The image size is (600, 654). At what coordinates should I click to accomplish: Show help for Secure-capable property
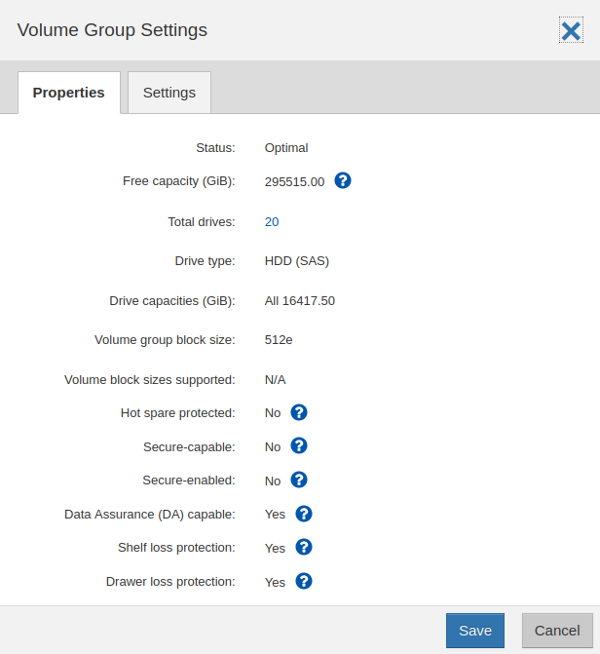tap(299, 445)
